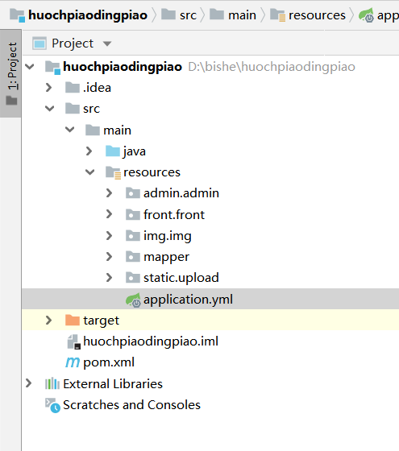Click the Spring leaf icon of application.yml
This screenshot has width=399, height=451.
[133, 300]
